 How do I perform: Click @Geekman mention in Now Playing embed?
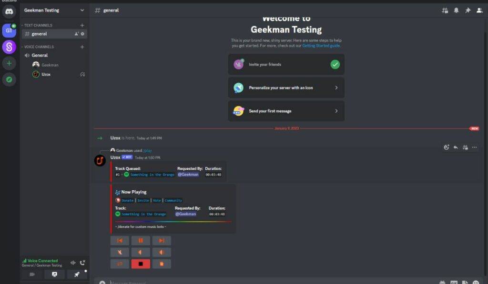click(x=185, y=214)
